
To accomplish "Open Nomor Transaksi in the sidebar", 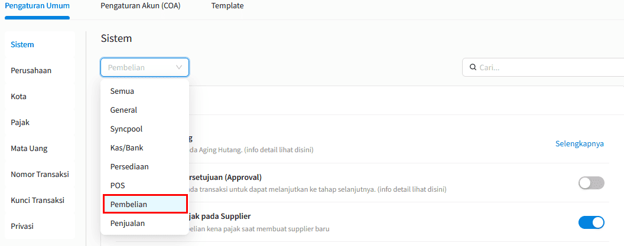I will (x=40, y=174).
